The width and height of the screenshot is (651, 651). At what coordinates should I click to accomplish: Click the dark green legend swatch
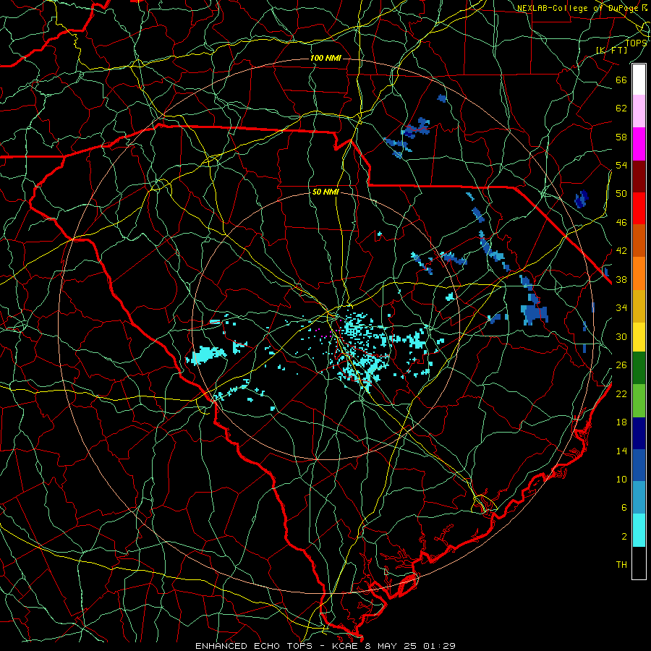pos(639,368)
